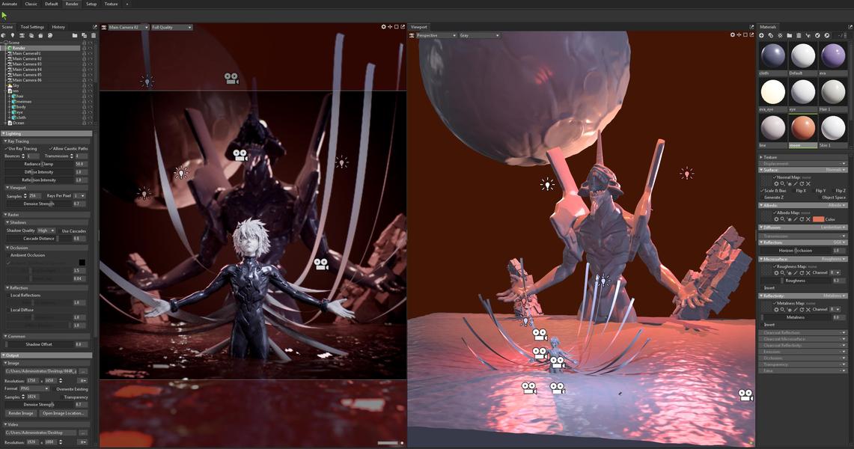
Task: Clear the Normal Map with its X icon
Action: click(808, 184)
